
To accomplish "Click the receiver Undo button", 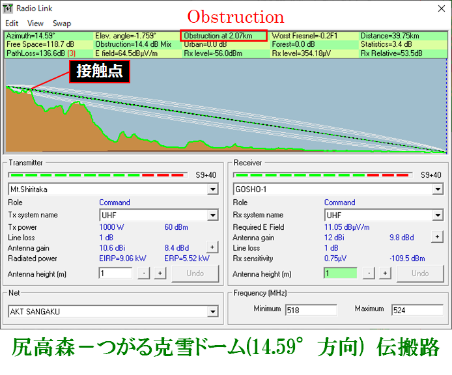I will (x=420, y=273).
